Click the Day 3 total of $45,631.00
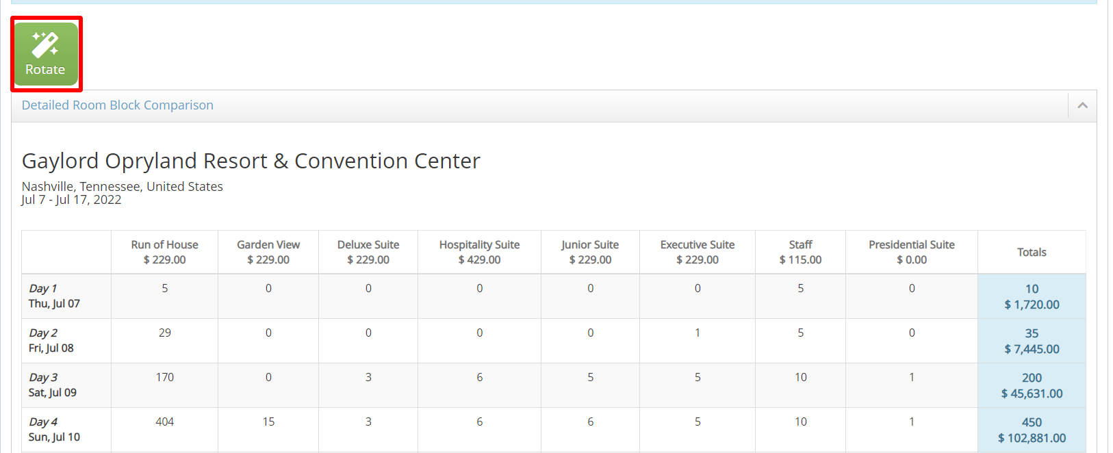 [x=1032, y=393]
